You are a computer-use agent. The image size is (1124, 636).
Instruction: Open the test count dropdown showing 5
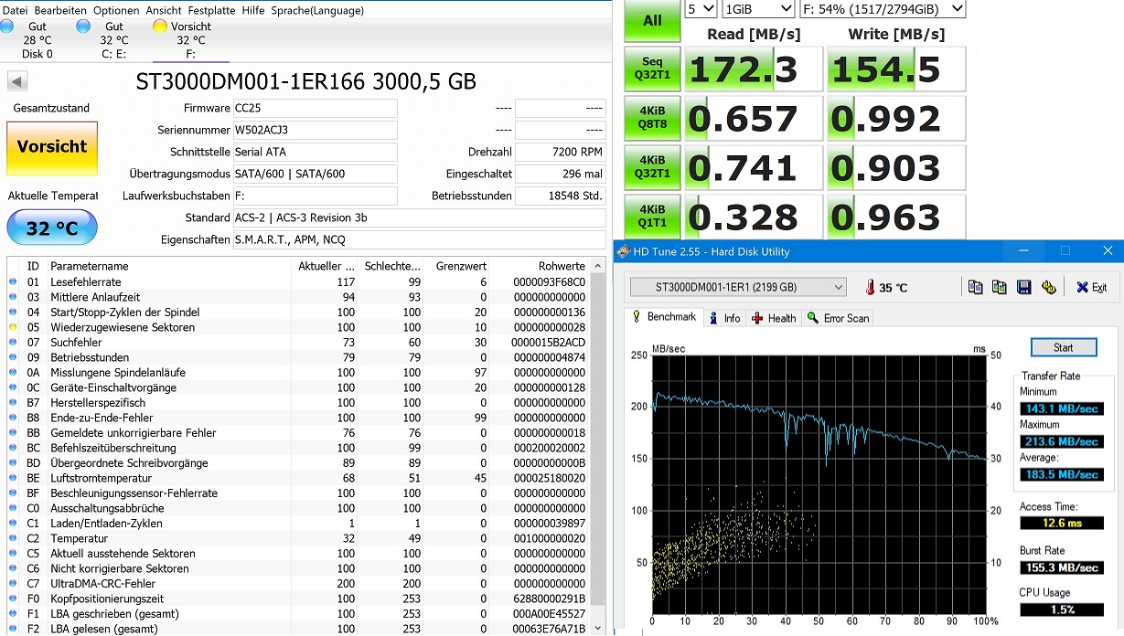click(x=701, y=8)
